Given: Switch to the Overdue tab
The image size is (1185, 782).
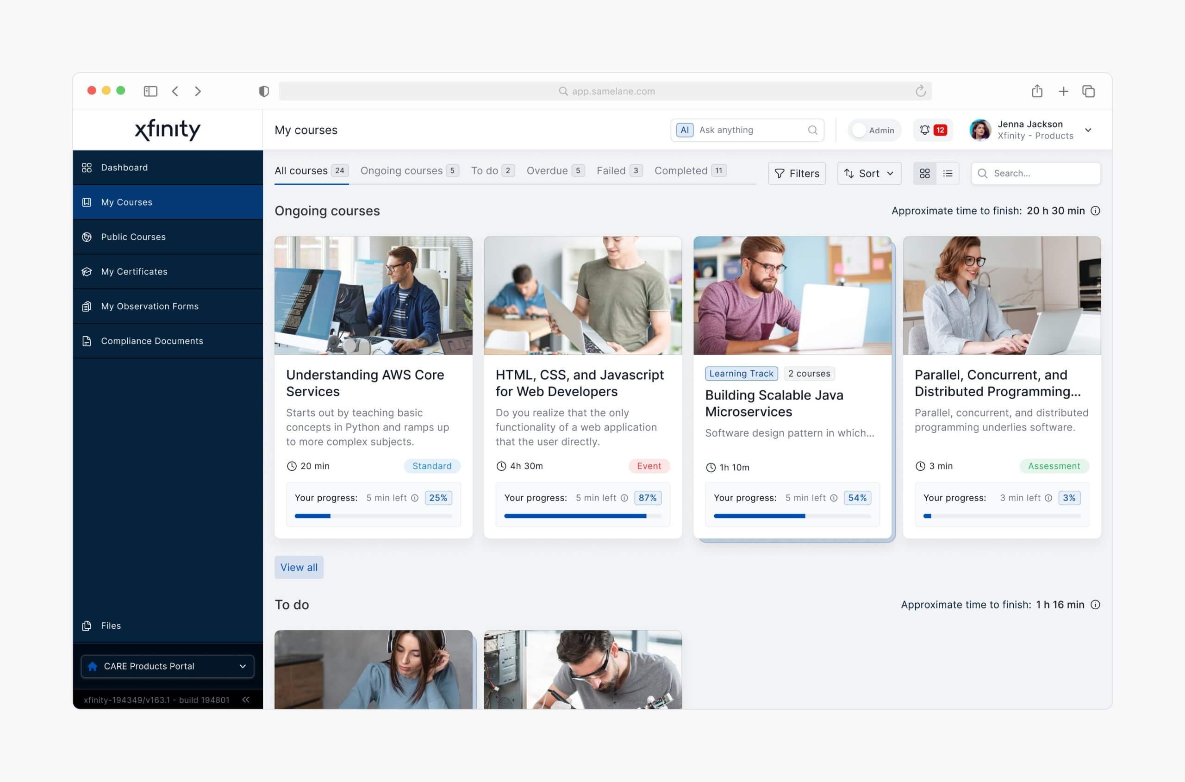Looking at the screenshot, I should (x=556, y=170).
